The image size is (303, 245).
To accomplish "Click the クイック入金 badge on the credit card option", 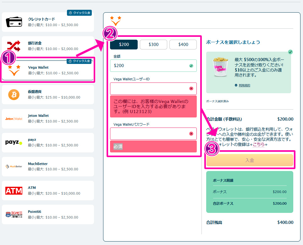I will coord(79,13).
